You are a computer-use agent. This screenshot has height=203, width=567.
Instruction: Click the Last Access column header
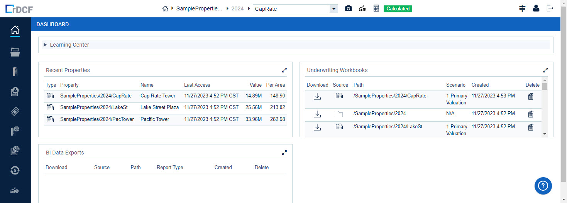(x=197, y=85)
